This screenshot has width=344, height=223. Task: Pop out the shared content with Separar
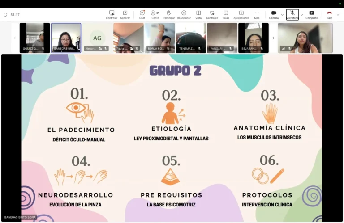[x=125, y=14]
